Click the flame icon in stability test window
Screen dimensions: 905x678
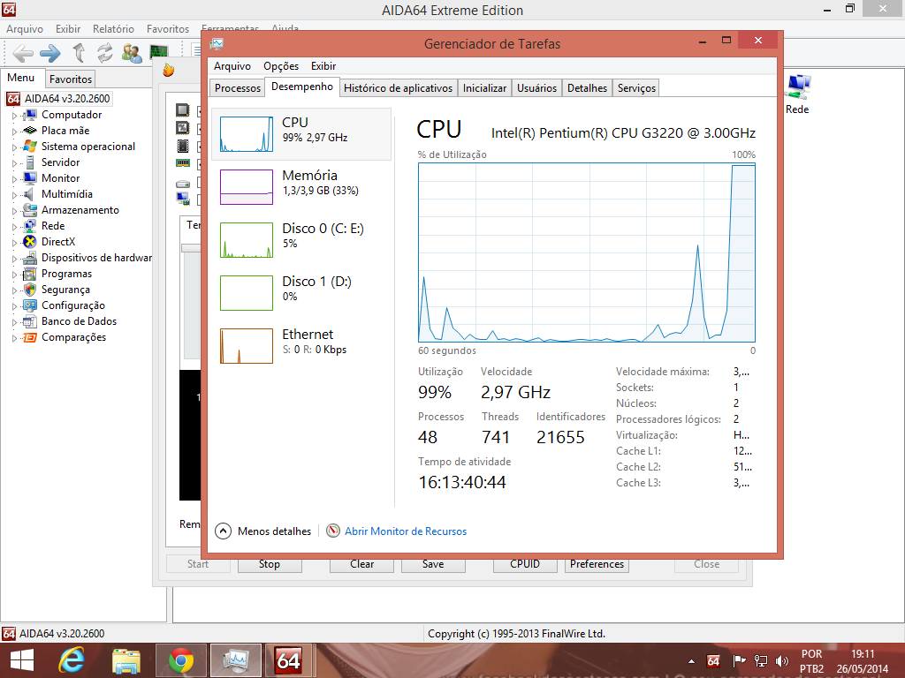169,71
